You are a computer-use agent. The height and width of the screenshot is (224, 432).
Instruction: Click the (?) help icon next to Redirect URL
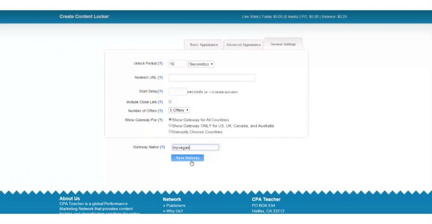coord(160,78)
